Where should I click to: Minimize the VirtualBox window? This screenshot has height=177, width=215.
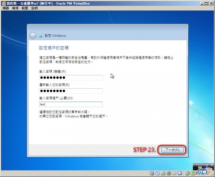coord(202,3)
